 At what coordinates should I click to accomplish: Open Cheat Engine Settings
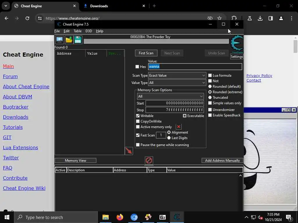(x=237, y=57)
